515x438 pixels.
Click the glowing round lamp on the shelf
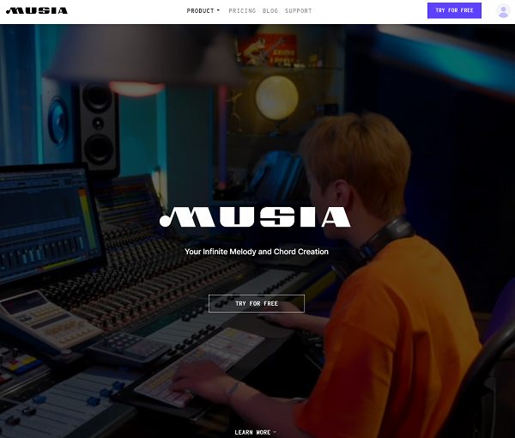(276, 96)
